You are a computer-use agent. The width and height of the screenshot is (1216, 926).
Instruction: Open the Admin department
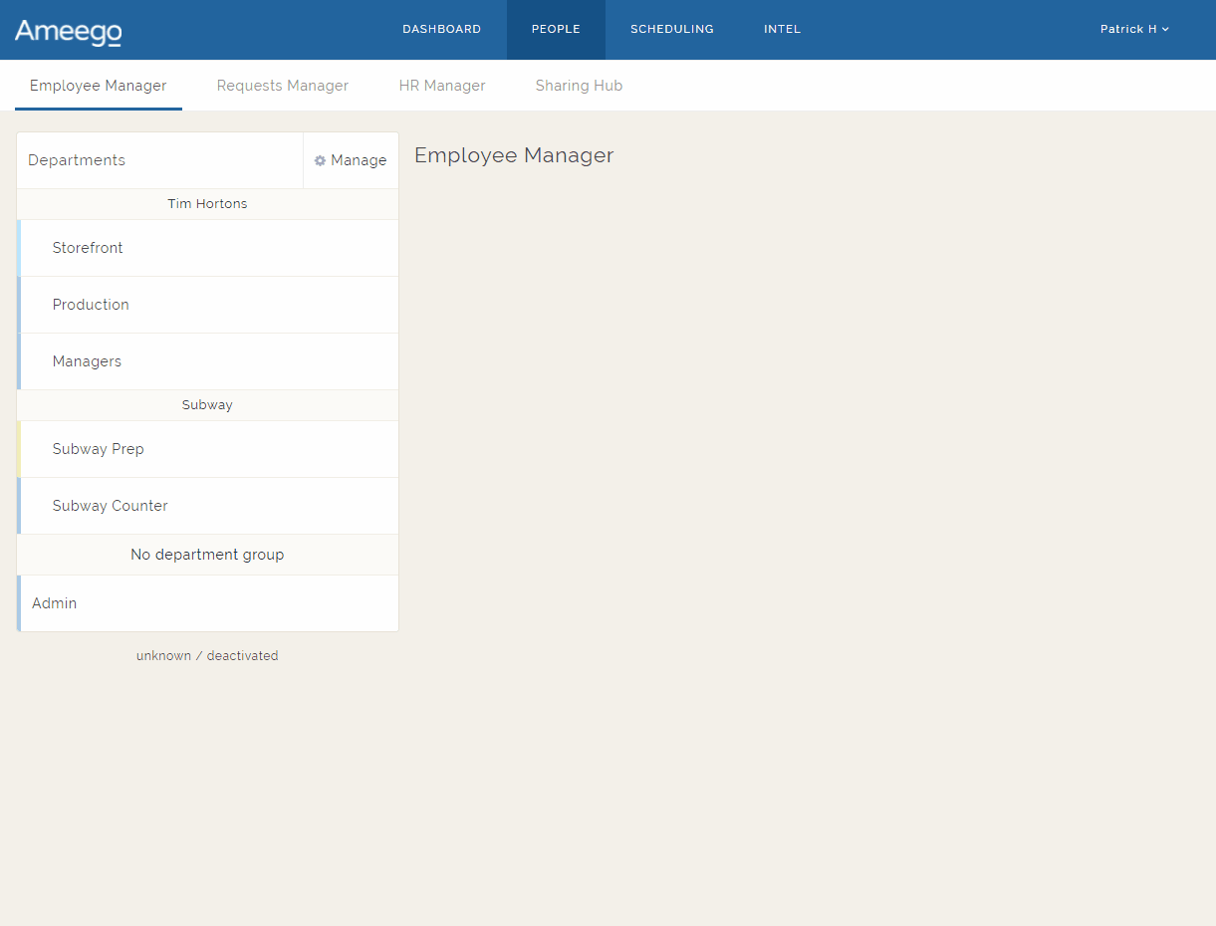pyautogui.click(x=54, y=603)
